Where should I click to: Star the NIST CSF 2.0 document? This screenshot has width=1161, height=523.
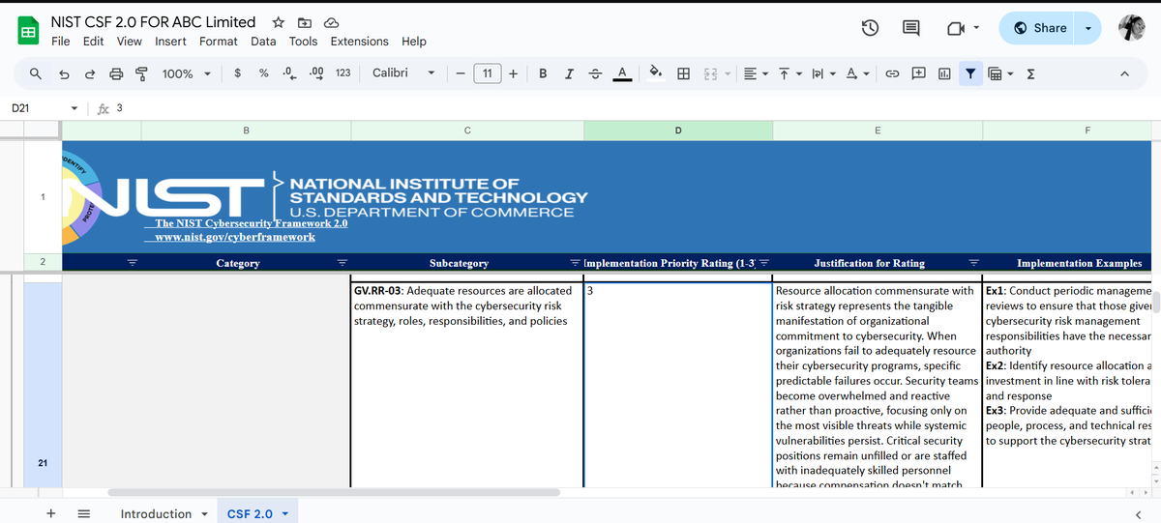coord(278,22)
